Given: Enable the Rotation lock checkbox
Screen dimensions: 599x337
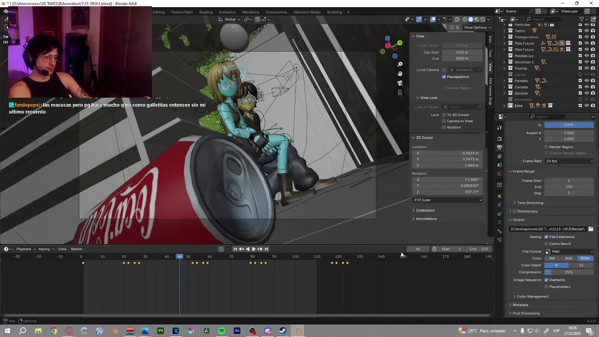Looking at the screenshot, I should [444, 127].
